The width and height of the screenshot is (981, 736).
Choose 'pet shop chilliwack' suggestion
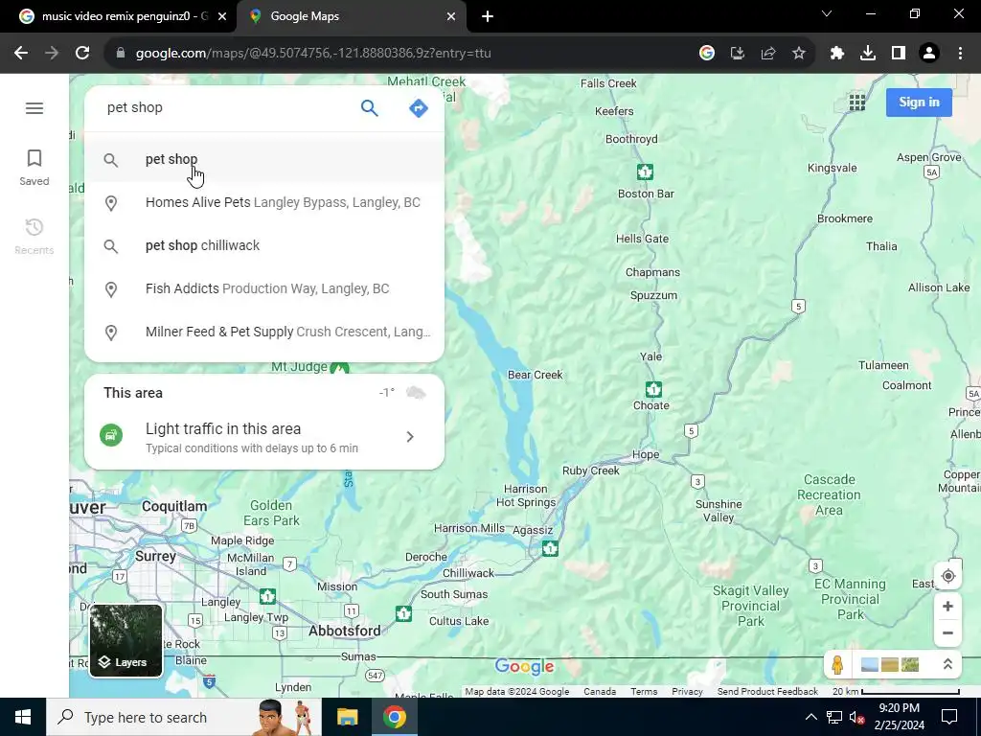(x=264, y=246)
